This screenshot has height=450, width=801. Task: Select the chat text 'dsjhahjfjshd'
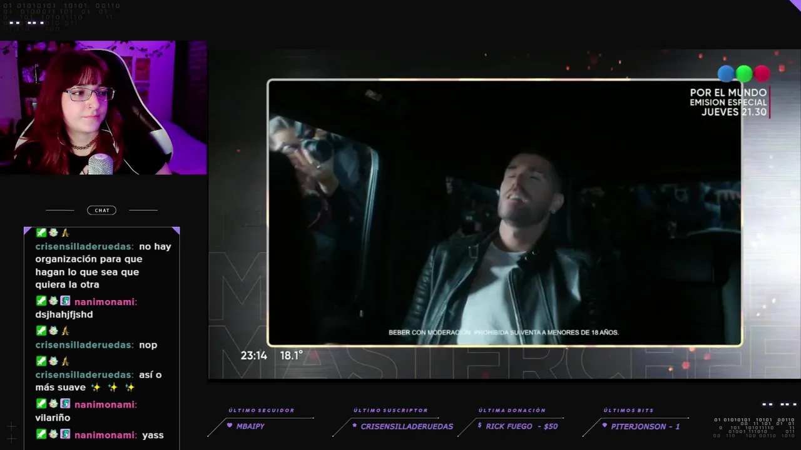(x=64, y=314)
